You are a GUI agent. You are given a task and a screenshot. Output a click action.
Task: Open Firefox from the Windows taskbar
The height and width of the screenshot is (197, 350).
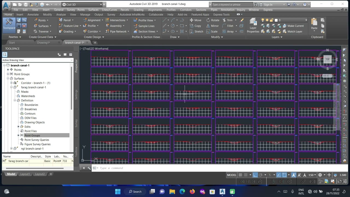[192, 192]
